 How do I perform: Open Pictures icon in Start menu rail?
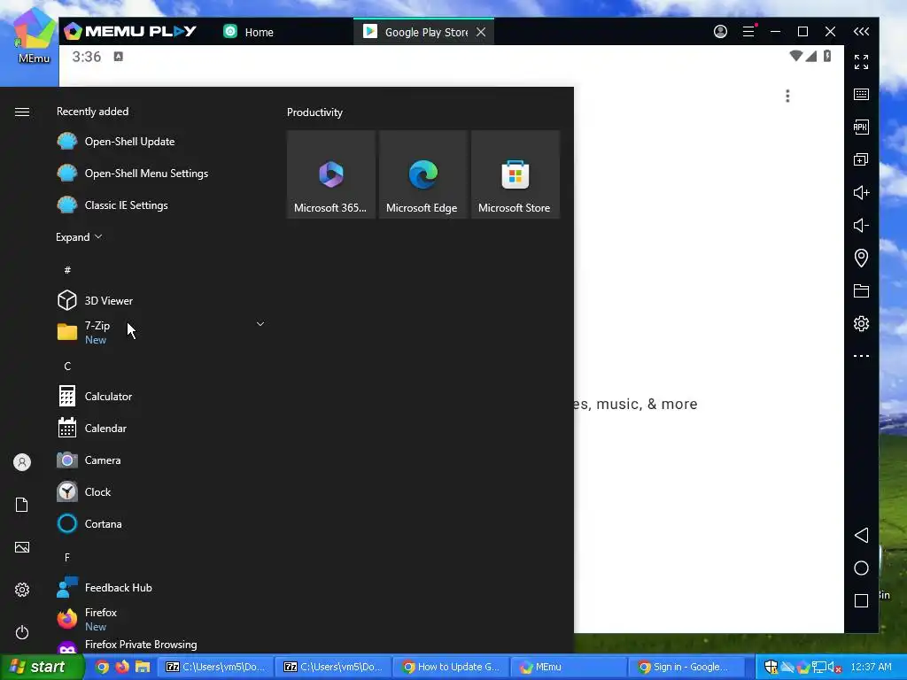(x=22, y=547)
